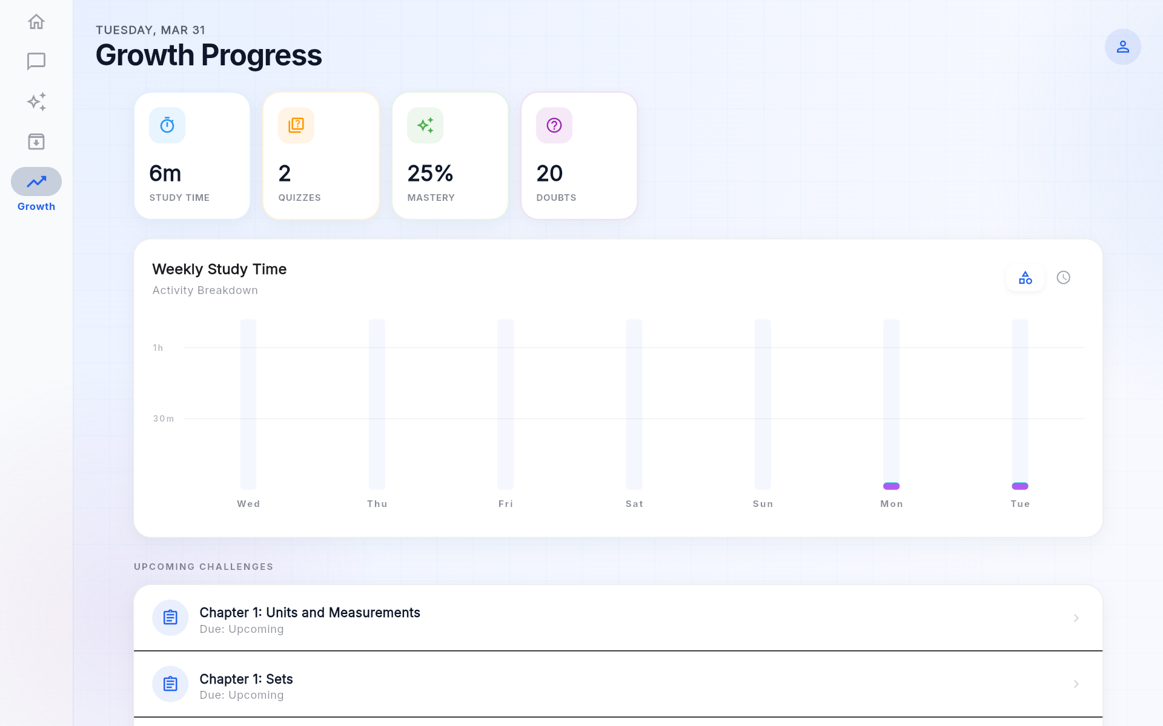The width and height of the screenshot is (1163, 726).
Task: Enable the Growth sidebar view
Action: point(36,181)
